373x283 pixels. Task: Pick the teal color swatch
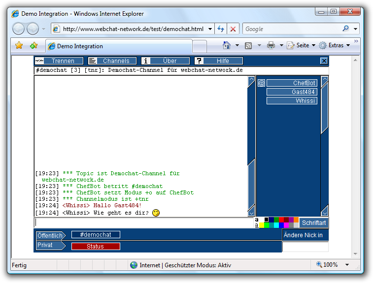point(271,225)
